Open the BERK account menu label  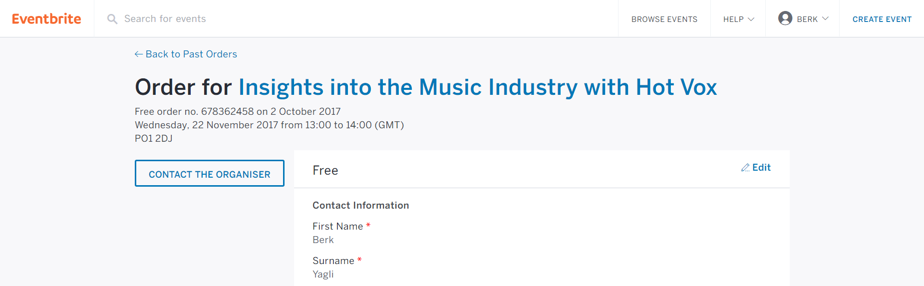[807, 19]
